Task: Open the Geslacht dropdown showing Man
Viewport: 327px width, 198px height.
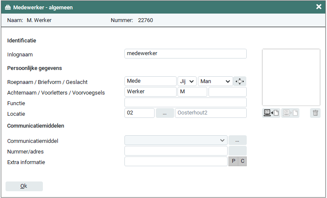Action: coord(215,81)
